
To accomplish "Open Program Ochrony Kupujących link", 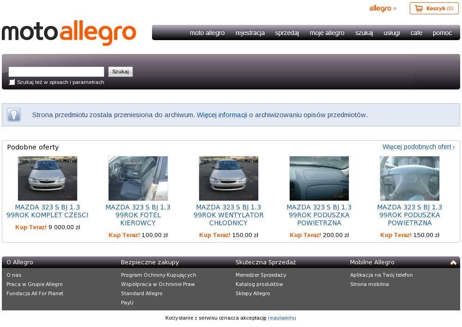I will (x=158, y=275).
